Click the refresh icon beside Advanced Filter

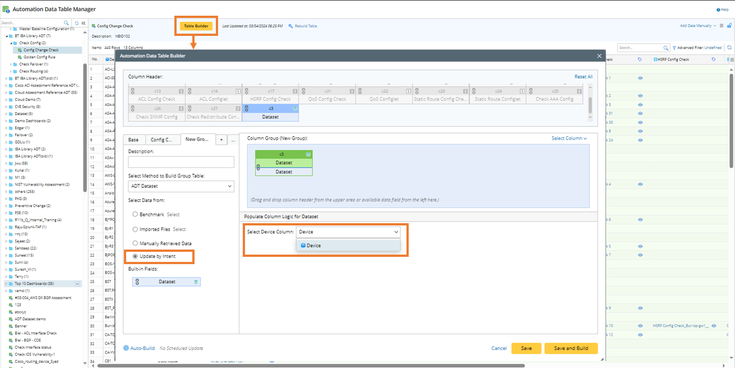click(x=729, y=48)
